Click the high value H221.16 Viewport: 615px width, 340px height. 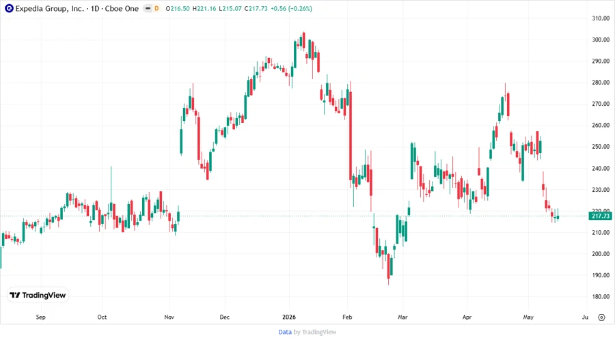point(204,8)
